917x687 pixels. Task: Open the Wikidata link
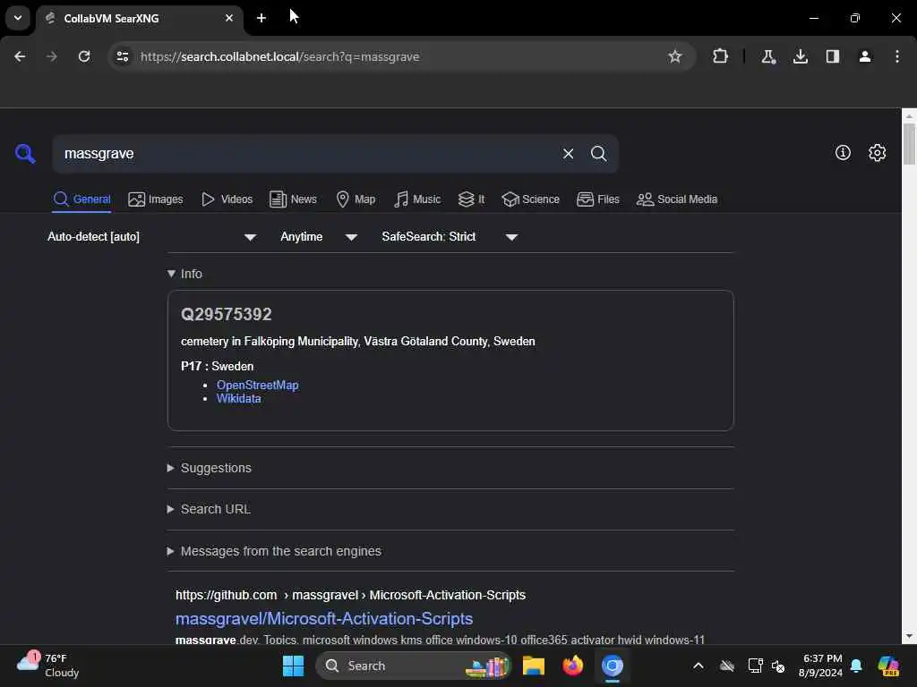(238, 398)
